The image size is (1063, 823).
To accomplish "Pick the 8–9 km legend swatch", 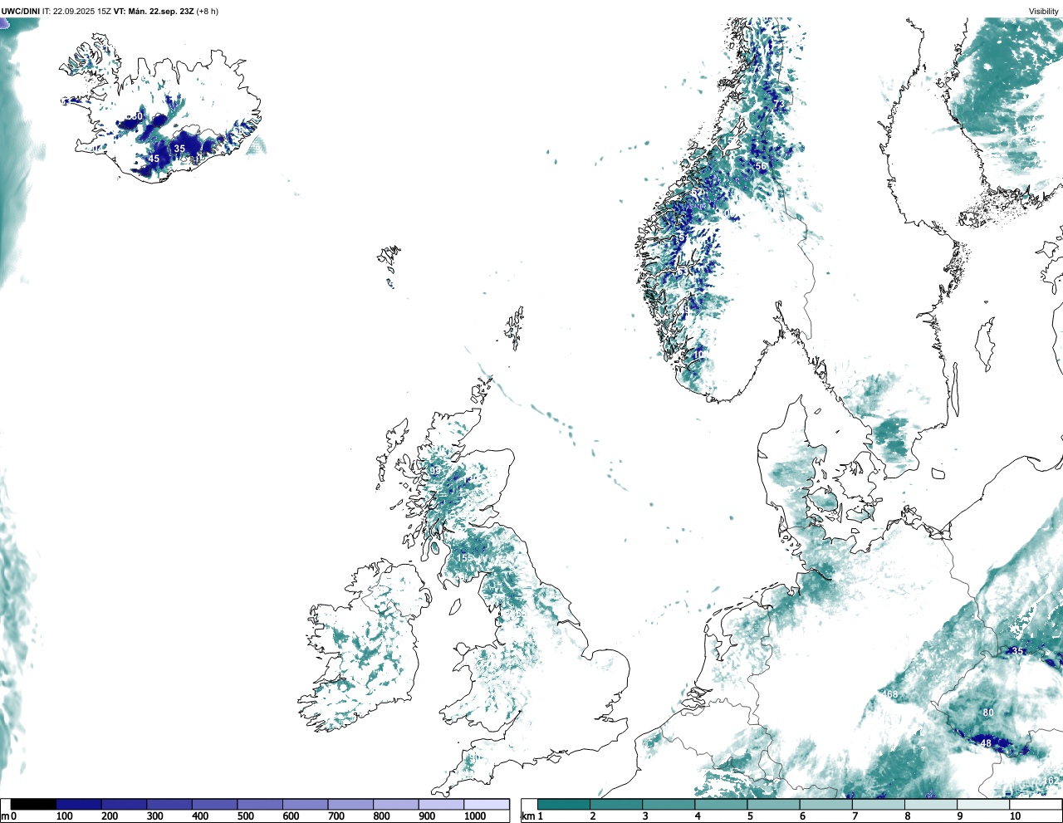I will tap(931, 804).
